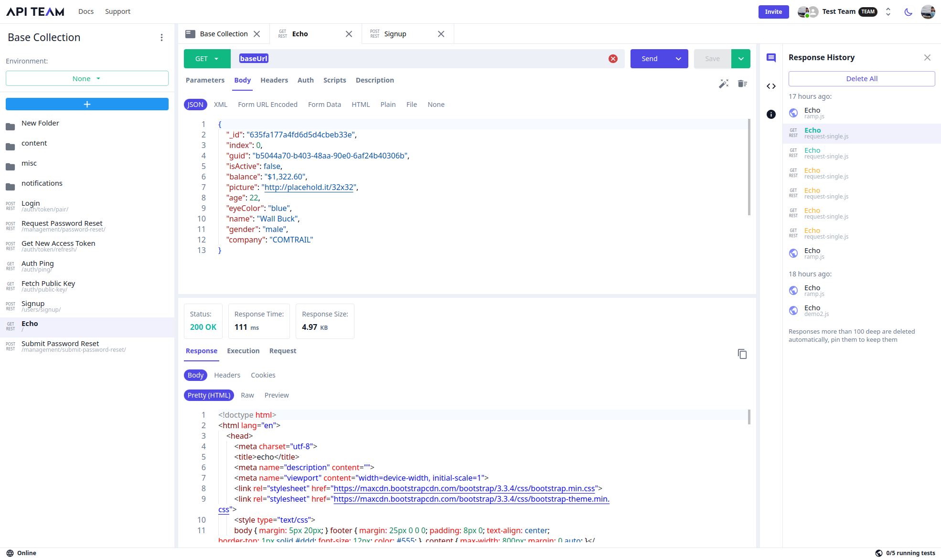Image resolution: width=941 pixels, height=558 pixels.
Task: Show Raw response instead of Pretty HTML
Action: pyautogui.click(x=247, y=395)
